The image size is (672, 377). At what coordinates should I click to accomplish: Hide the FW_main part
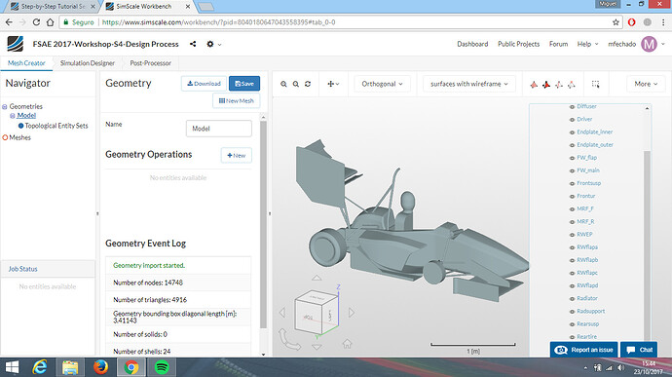(572, 170)
